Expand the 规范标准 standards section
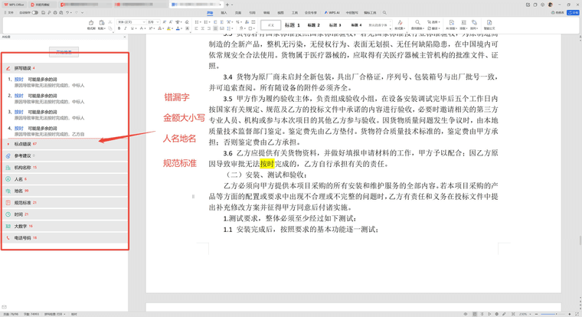The width and height of the screenshot is (582, 317). click(65, 203)
